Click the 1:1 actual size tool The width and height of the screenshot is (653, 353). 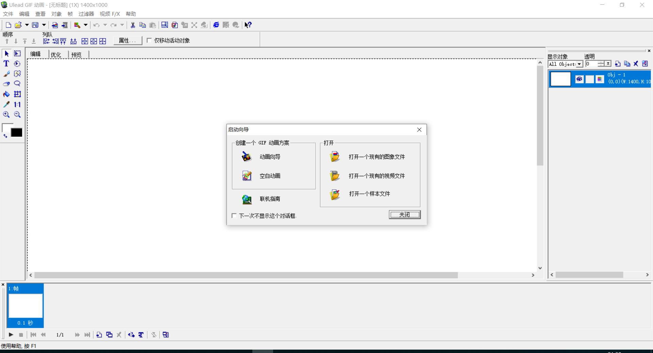(17, 104)
